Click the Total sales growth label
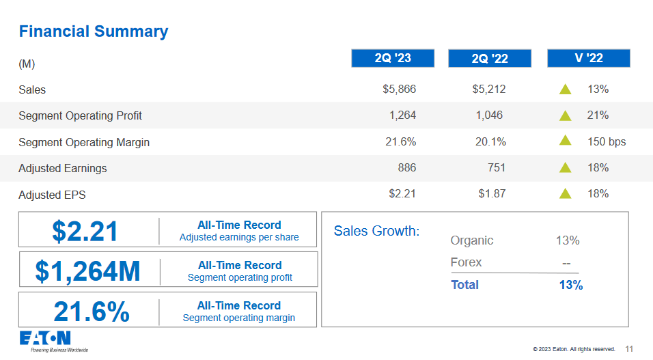This screenshot has width=653, height=360. 464,285
